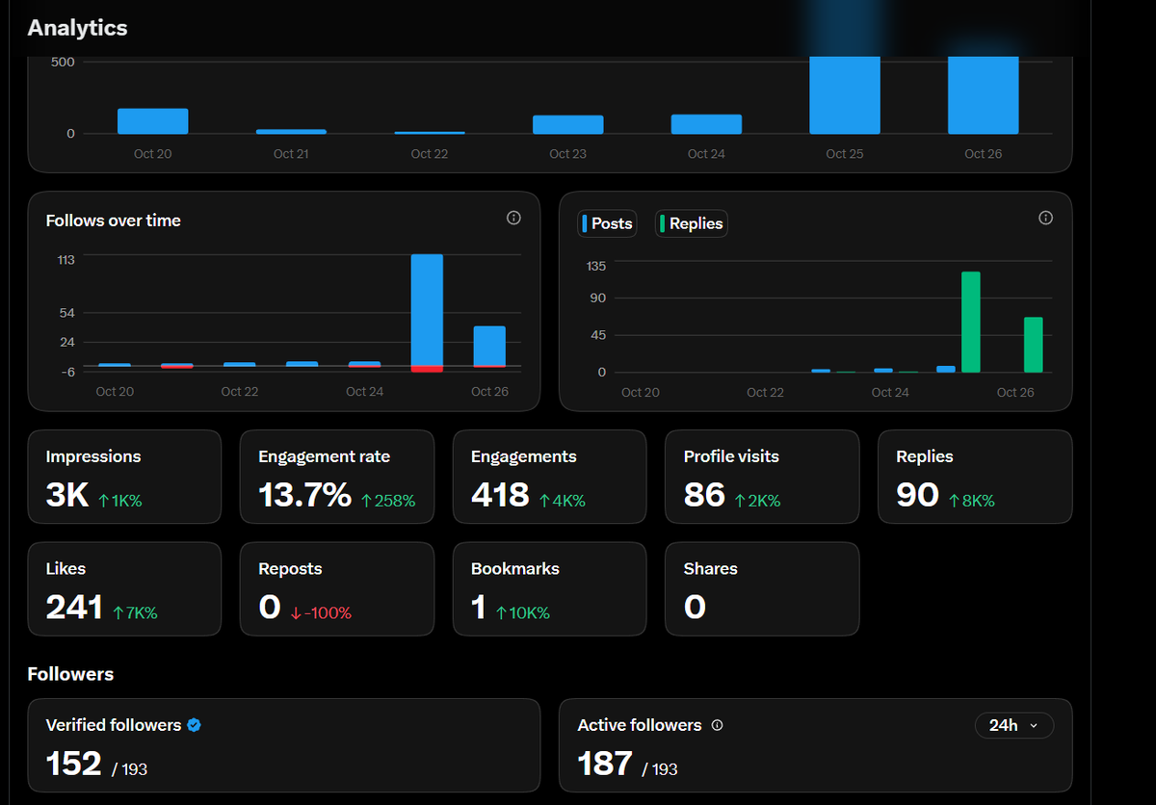Toggle the Posts series in the chart
Image resolution: width=1156 pixels, height=805 pixels.
pos(607,223)
